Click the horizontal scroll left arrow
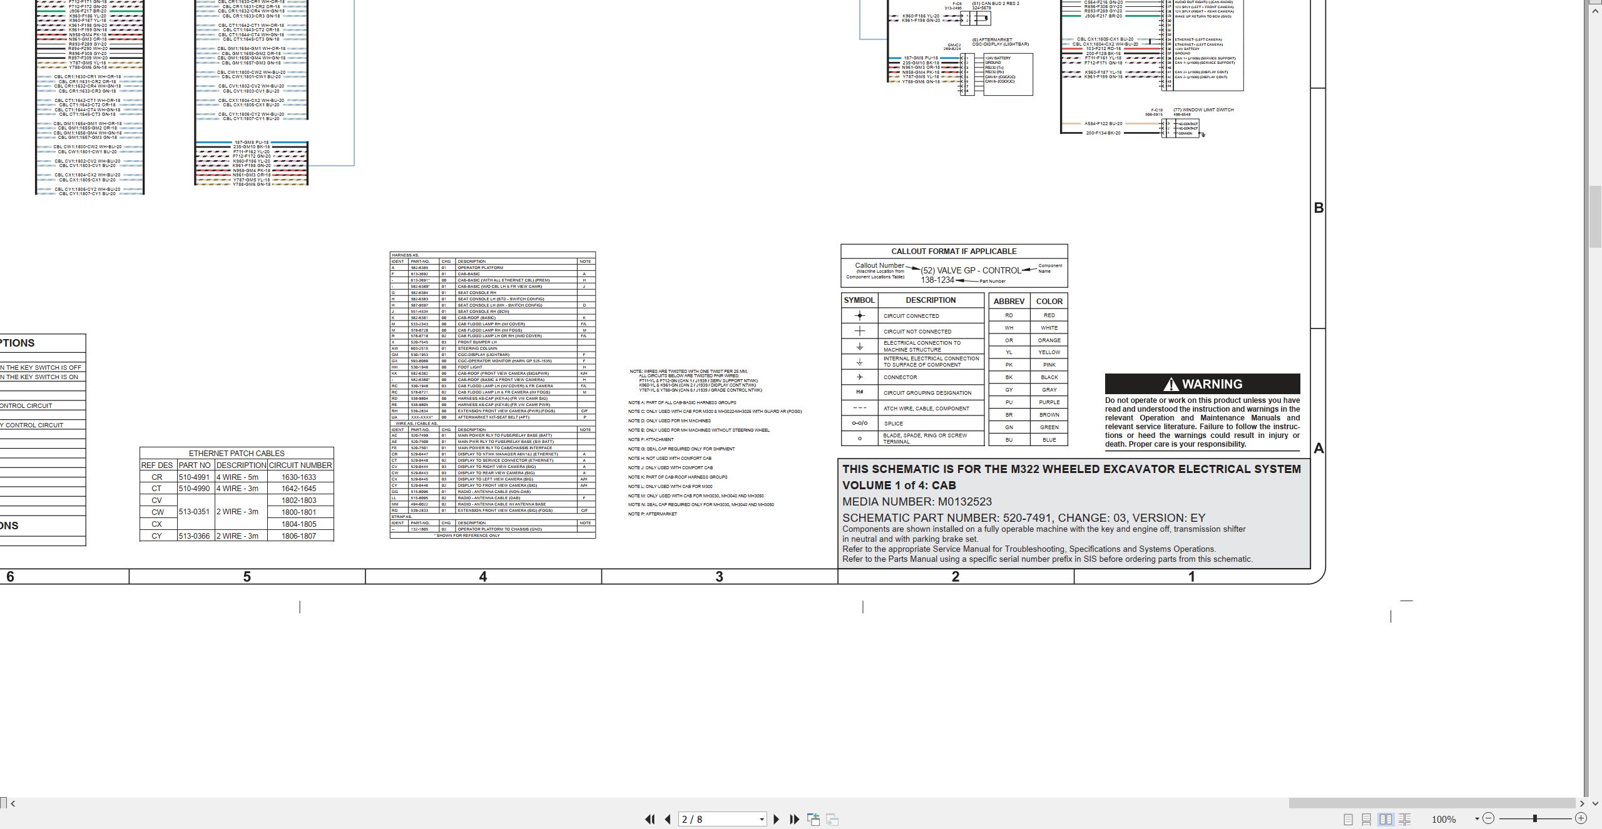Screen dimensions: 1602x829 tap(13, 803)
